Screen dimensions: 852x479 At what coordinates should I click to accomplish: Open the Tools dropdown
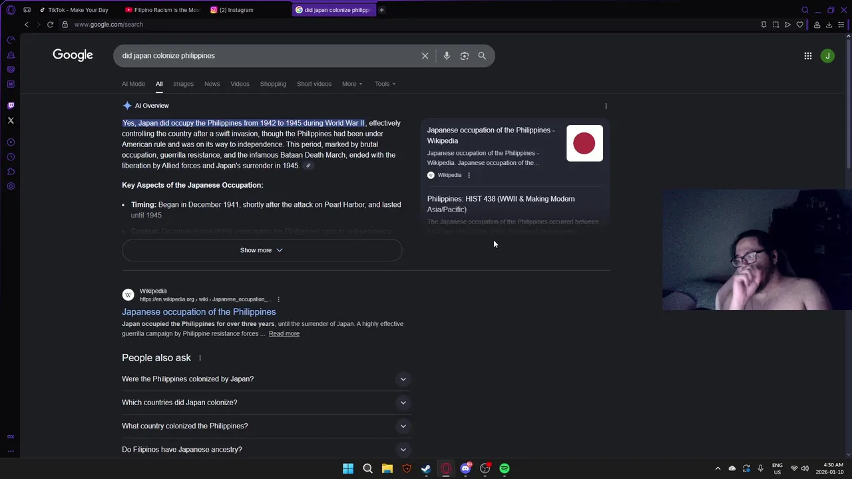[x=385, y=84]
